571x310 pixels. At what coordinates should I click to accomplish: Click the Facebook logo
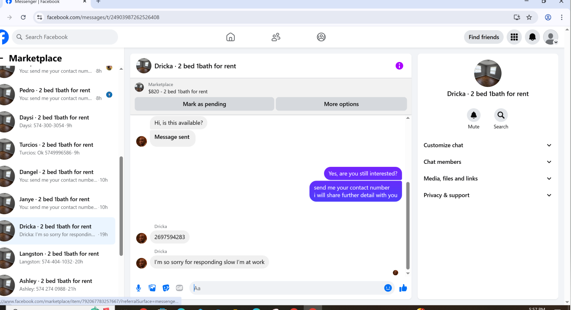click(x=3, y=37)
